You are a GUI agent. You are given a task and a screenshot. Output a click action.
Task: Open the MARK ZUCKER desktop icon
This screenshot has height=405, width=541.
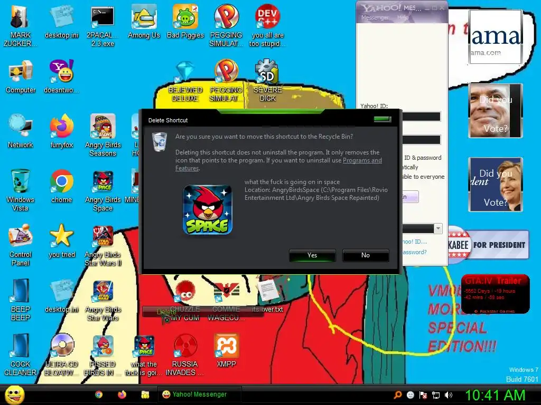coord(20,26)
